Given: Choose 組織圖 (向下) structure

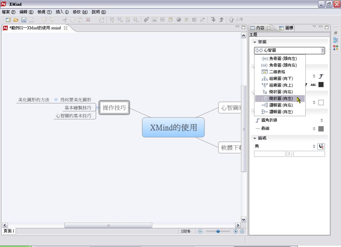Looking at the screenshot, I should point(280,79).
